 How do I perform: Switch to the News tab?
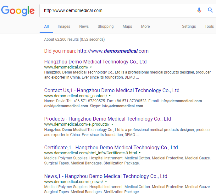click(84, 27)
